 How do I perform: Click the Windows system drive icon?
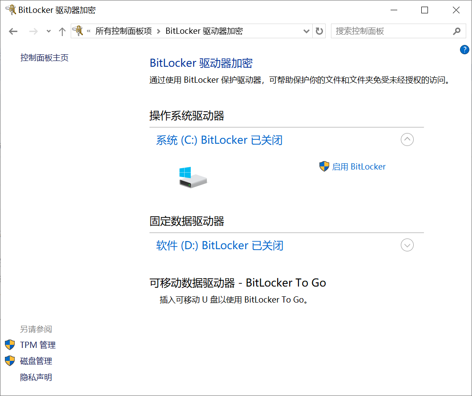(193, 178)
